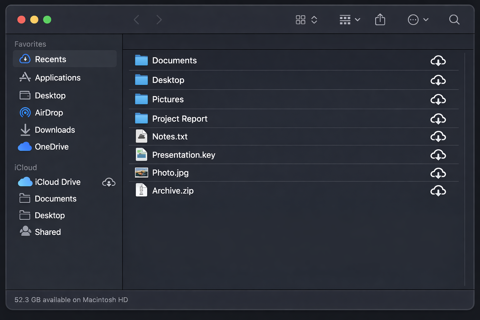480x320 pixels.
Task: Open Downloads in the sidebar
Action: point(65,130)
